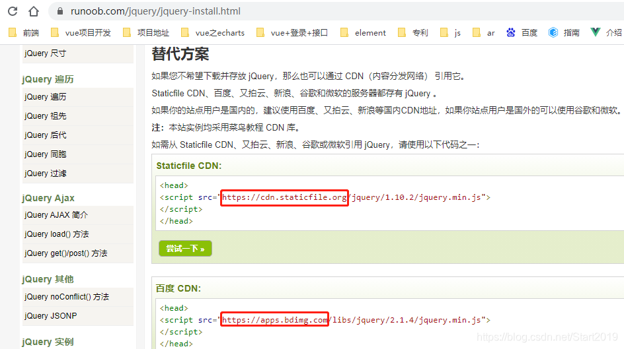Open the js bookmark folder
The width and height of the screenshot is (624, 349).
[x=450, y=32]
